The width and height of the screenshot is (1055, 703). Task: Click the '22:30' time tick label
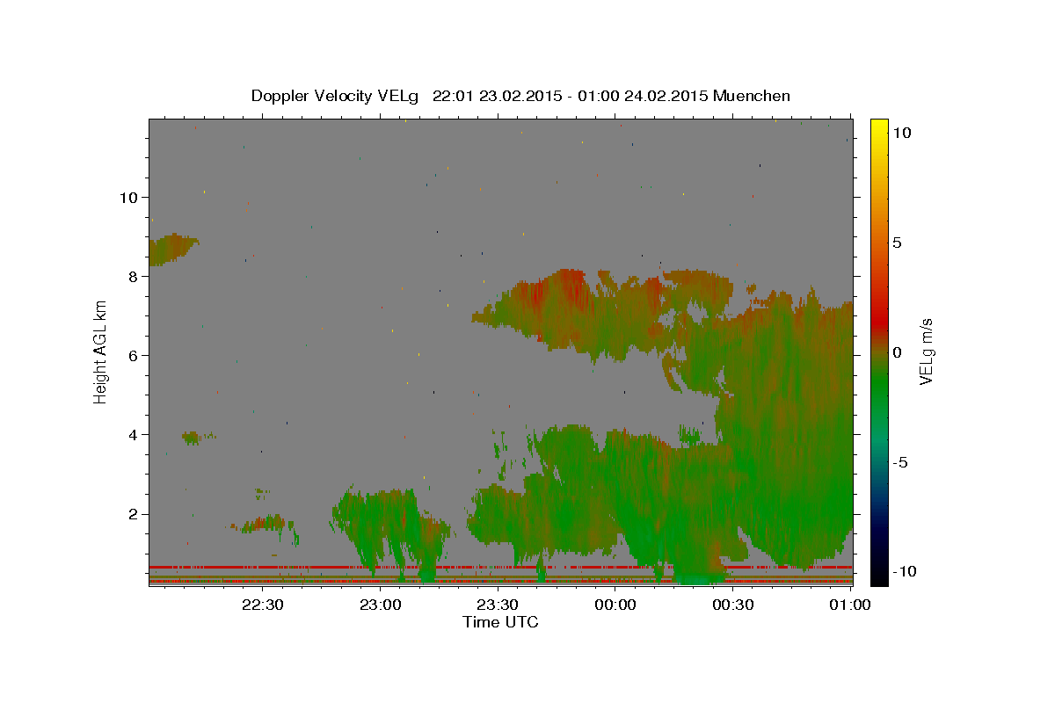pos(263,605)
